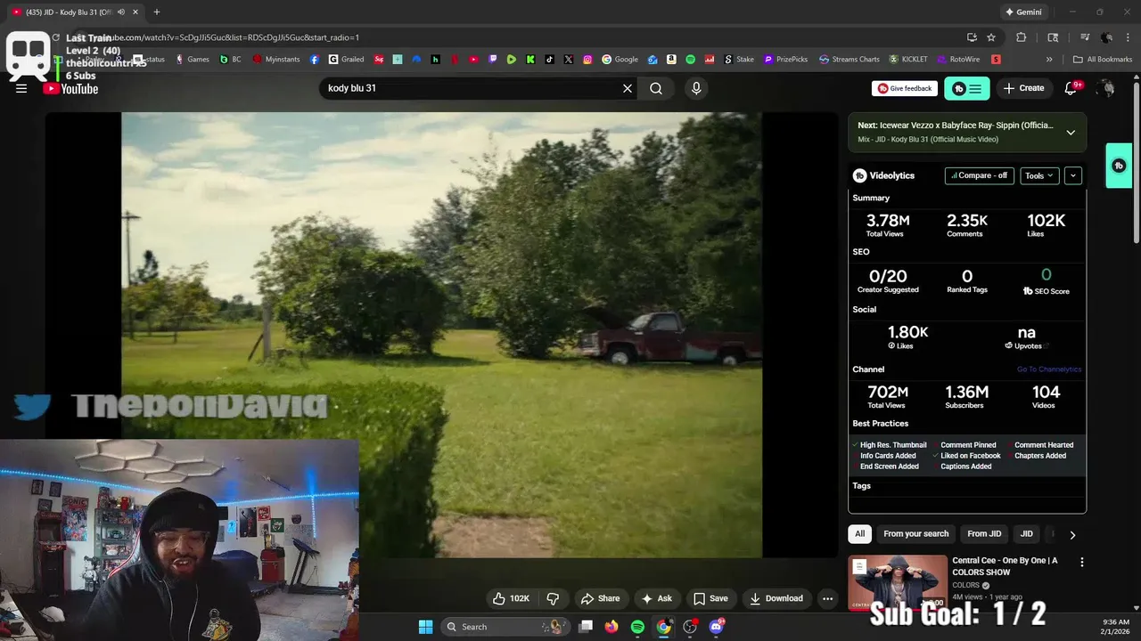Open the Spotify bookmark in bookmarks bar
Image resolution: width=1141 pixels, height=641 pixels.
pyautogui.click(x=691, y=60)
